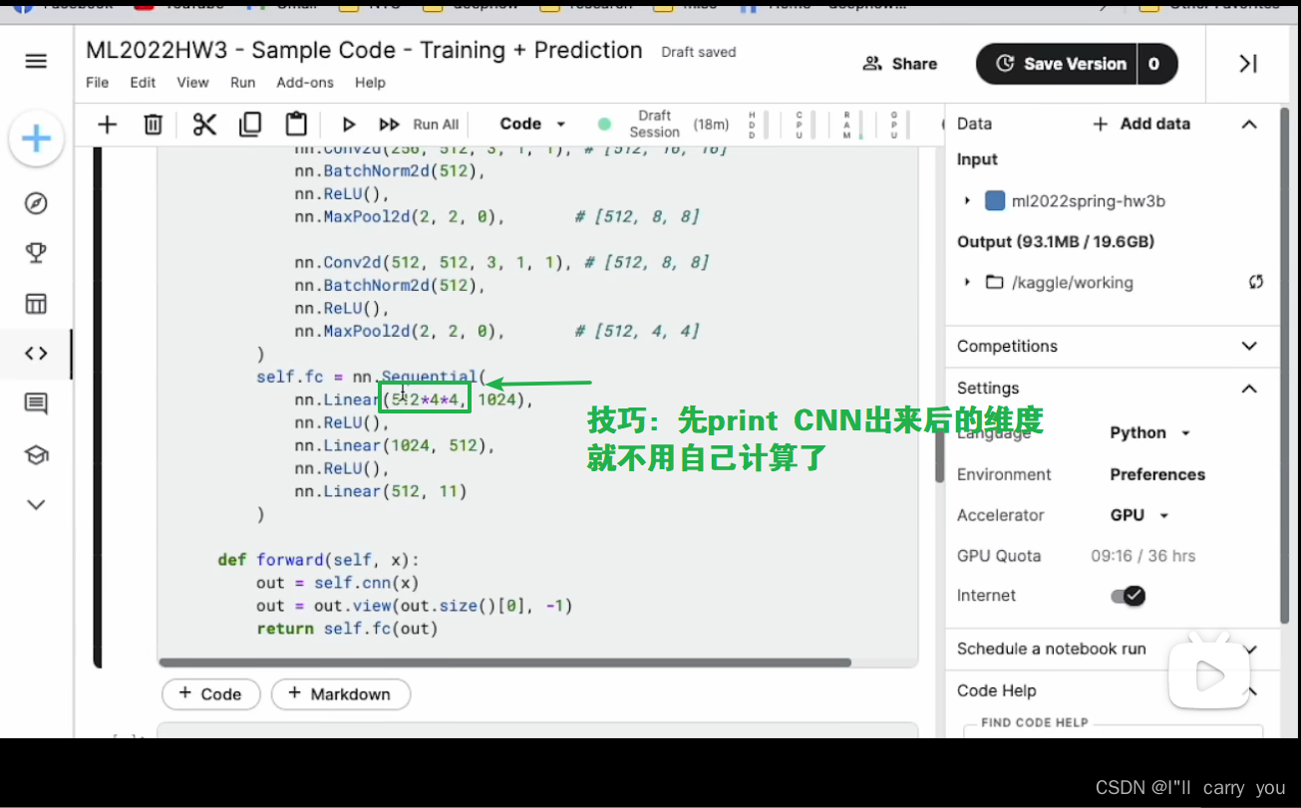Click the notebook title ML2022HW3

[364, 50]
